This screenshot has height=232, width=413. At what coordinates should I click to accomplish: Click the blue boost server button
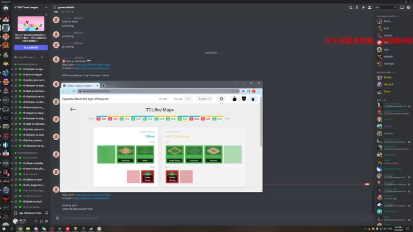[x=31, y=47]
